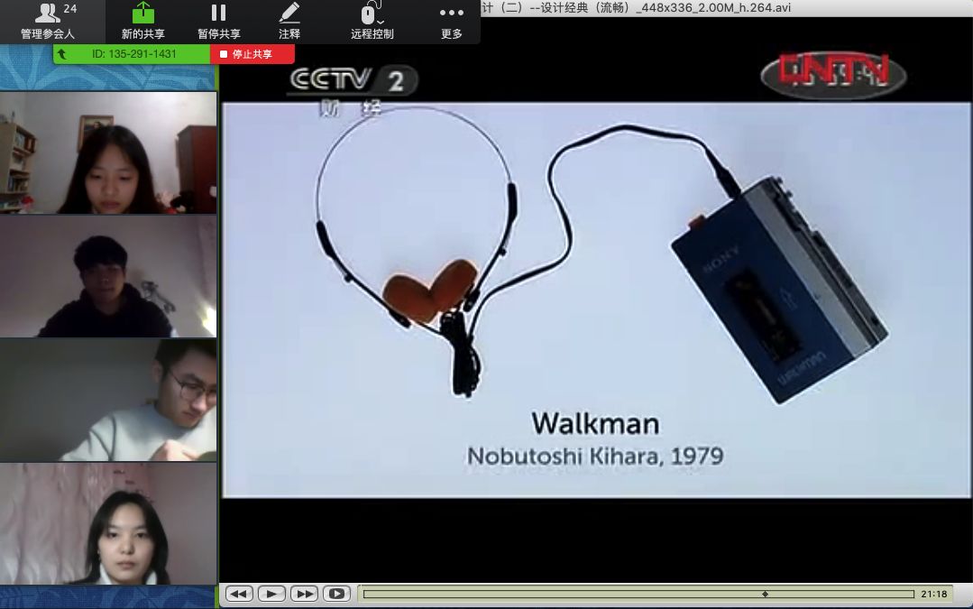Click the New Share icon
This screenshot has height=609, width=973.
(x=142, y=22)
